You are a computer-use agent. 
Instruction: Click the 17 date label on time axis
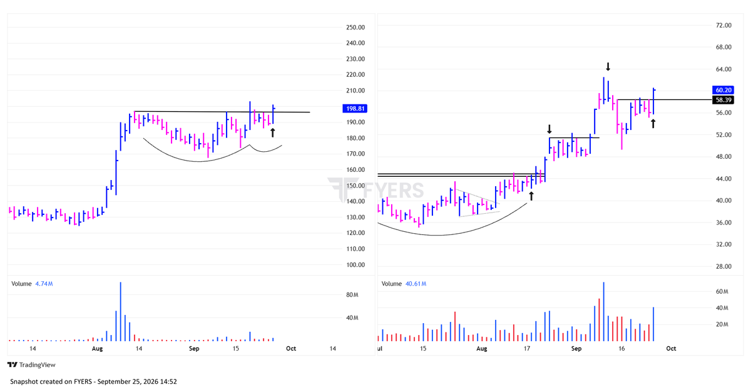pyautogui.click(x=528, y=348)
